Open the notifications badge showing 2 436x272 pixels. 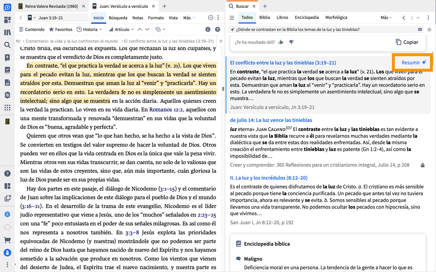pyautogui.click(x=7, y=214)
